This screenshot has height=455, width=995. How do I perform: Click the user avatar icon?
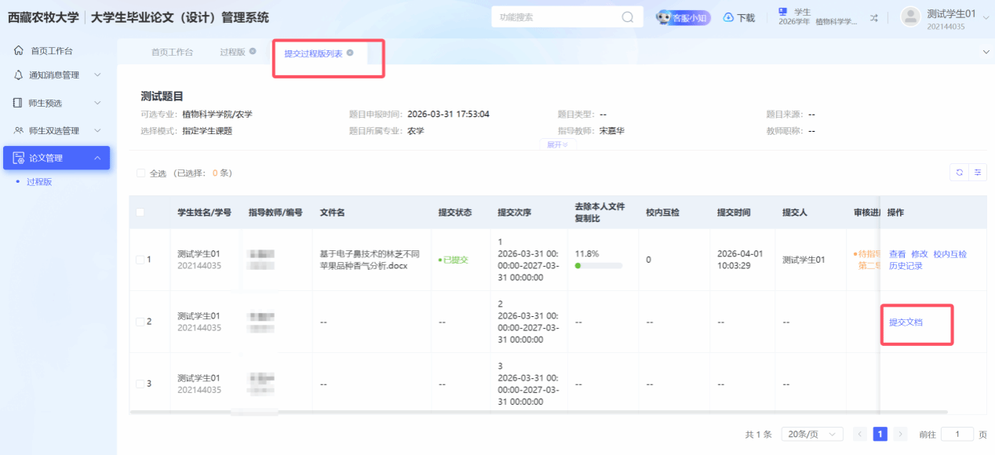click(910, 17)
